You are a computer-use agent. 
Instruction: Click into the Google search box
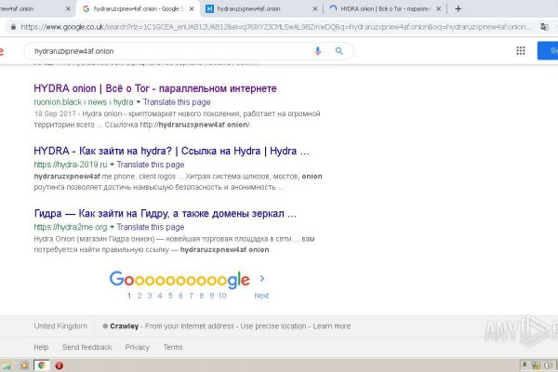click(167, 50)
